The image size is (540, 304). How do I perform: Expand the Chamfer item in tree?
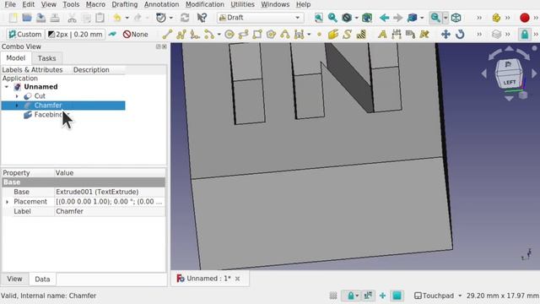coord(17,106)
